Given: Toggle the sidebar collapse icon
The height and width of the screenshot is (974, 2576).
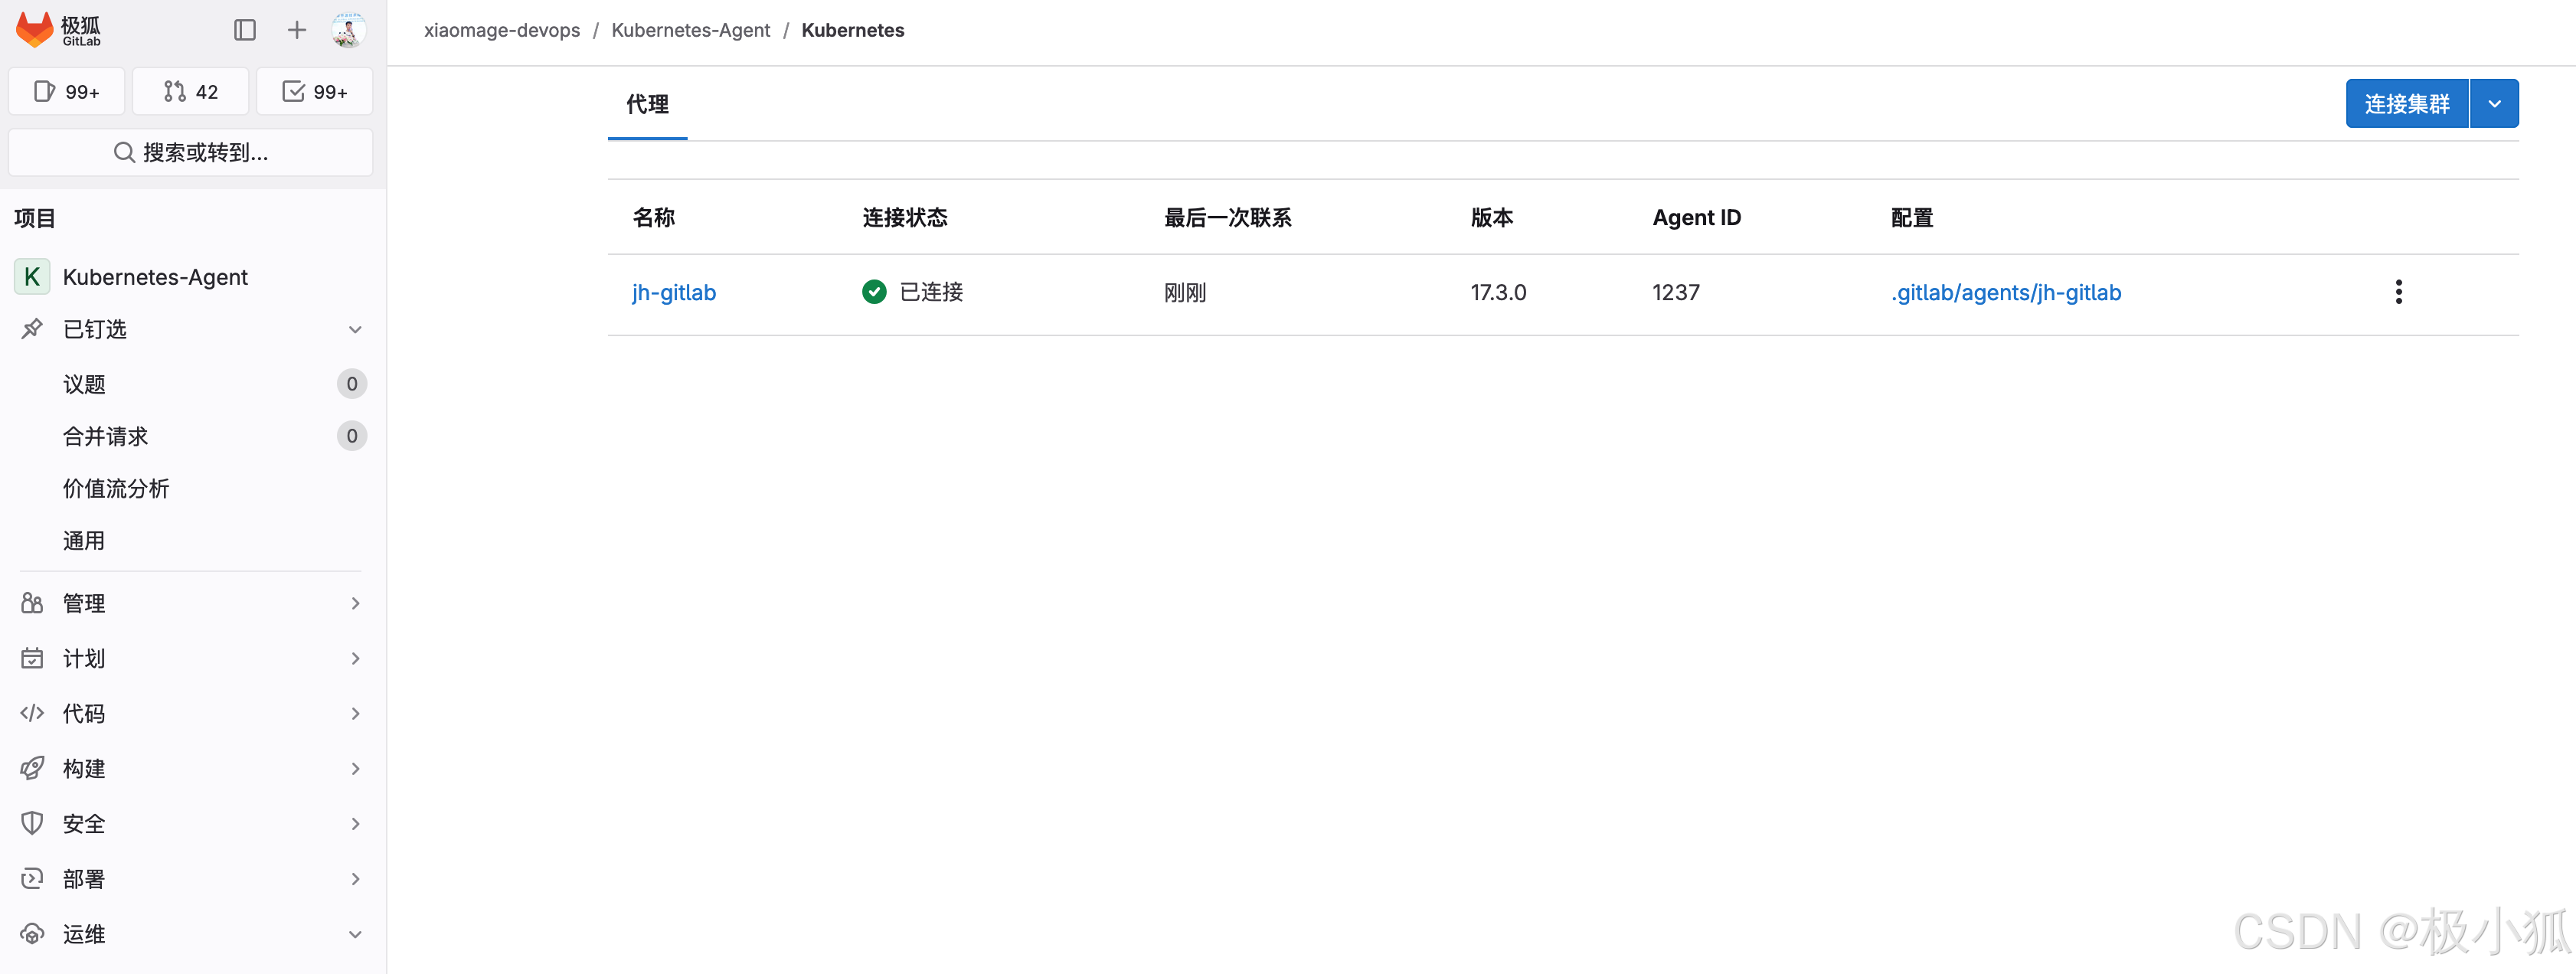Looking at the screenshot, I should click(245, 30).
